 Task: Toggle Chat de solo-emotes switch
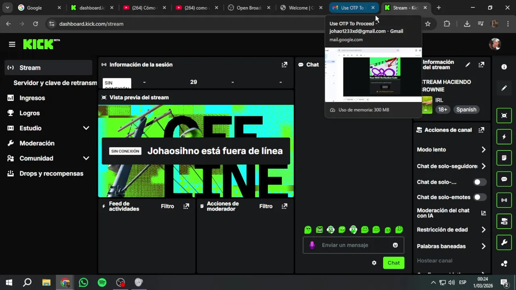pyautogui.click(x=480, y=197)
